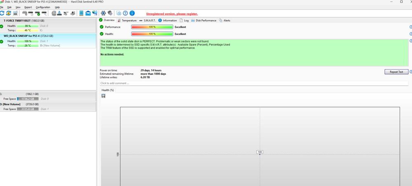Click the disk with magnifier toolbar icon
Screen dimensions: 412x186
click(x=44, y=13)
